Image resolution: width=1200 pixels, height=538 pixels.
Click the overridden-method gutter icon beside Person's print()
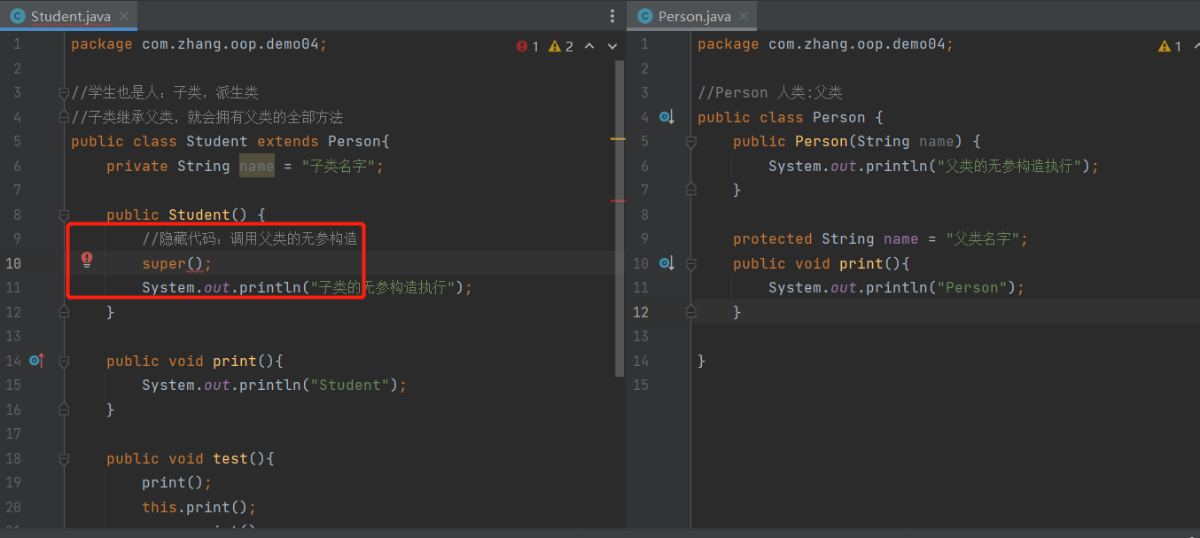pyautogui.click(x=667, y=263)
